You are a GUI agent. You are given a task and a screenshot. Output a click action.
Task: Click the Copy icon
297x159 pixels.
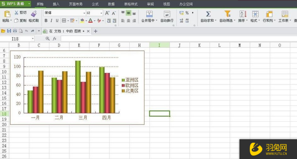(x=17, y=20)
